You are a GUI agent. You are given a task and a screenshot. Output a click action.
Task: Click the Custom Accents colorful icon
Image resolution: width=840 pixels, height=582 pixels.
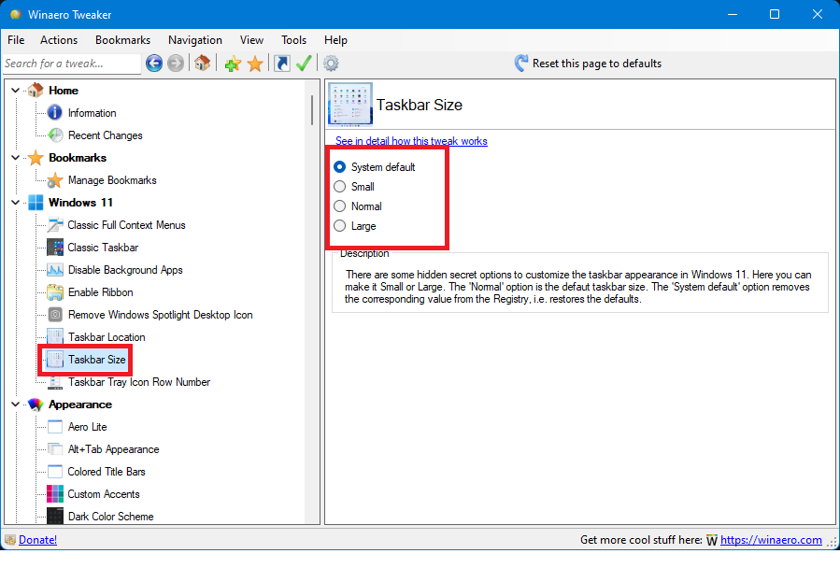tap(55, 493)
